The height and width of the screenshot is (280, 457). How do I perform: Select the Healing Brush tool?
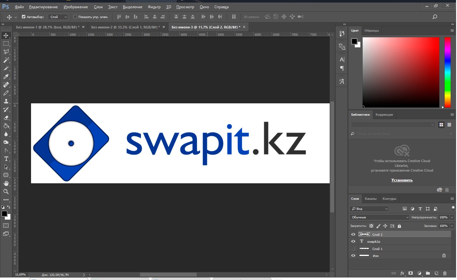[x=6, y=85]
